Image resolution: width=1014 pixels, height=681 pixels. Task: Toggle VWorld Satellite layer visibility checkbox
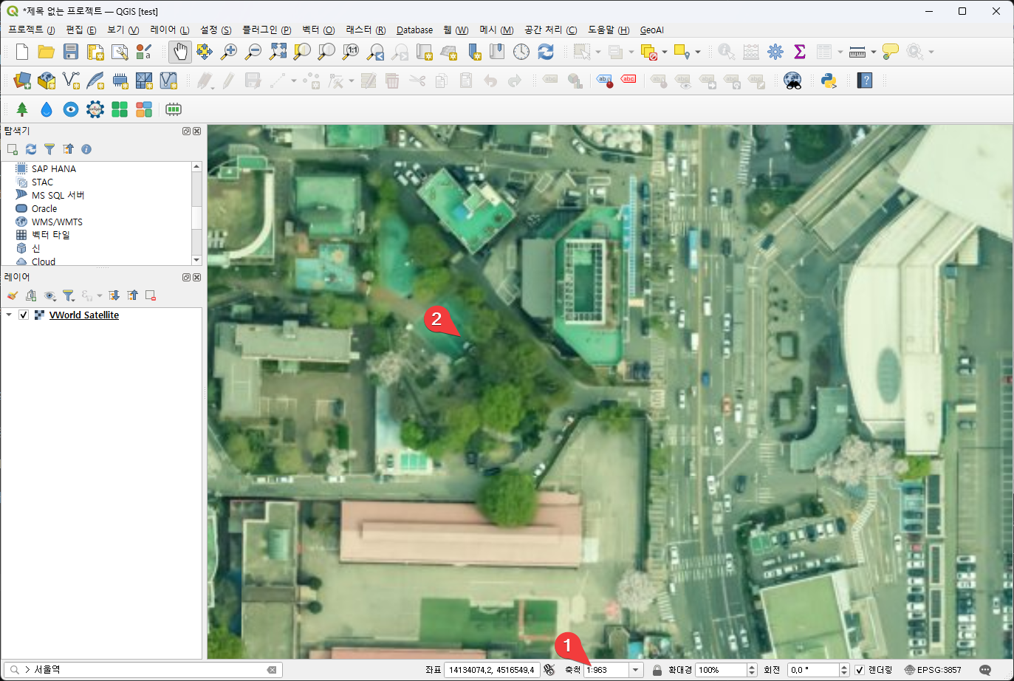(24, 315)
